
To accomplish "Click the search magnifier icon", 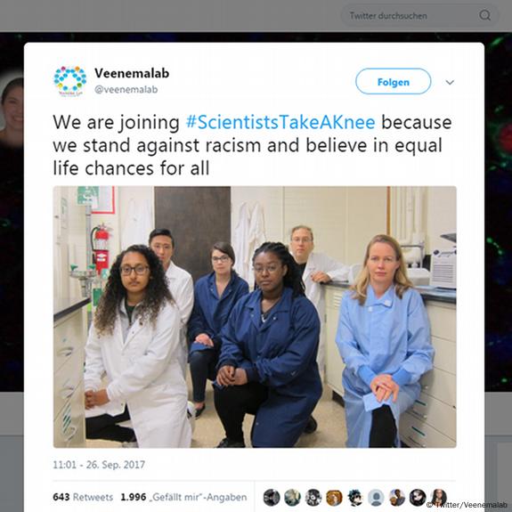I will 484,15.
